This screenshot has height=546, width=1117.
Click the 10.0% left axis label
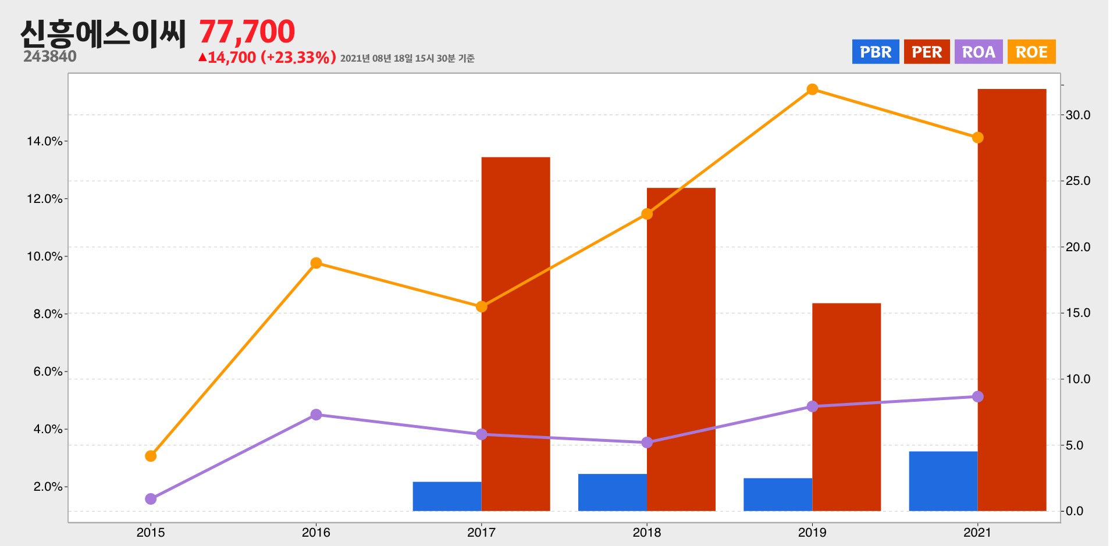pos(45,256)
